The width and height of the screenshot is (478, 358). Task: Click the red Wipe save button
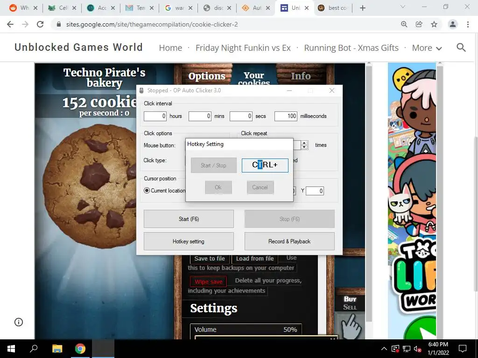(209, 282)
